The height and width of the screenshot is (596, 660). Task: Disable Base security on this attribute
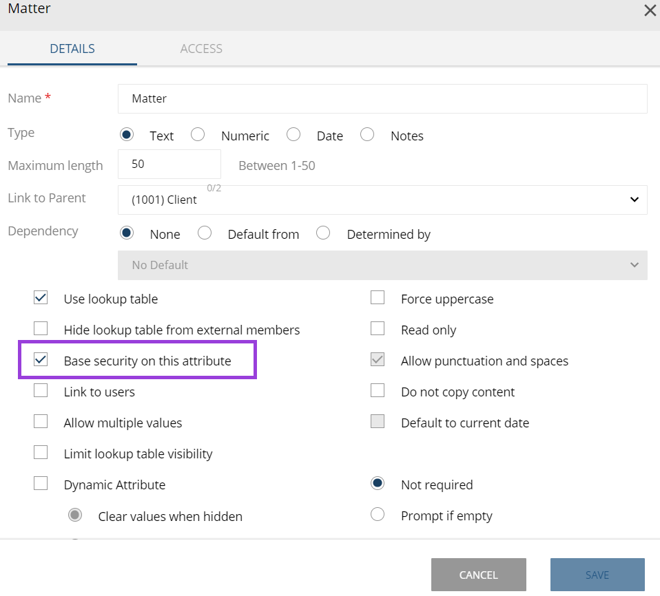point(40,359)
